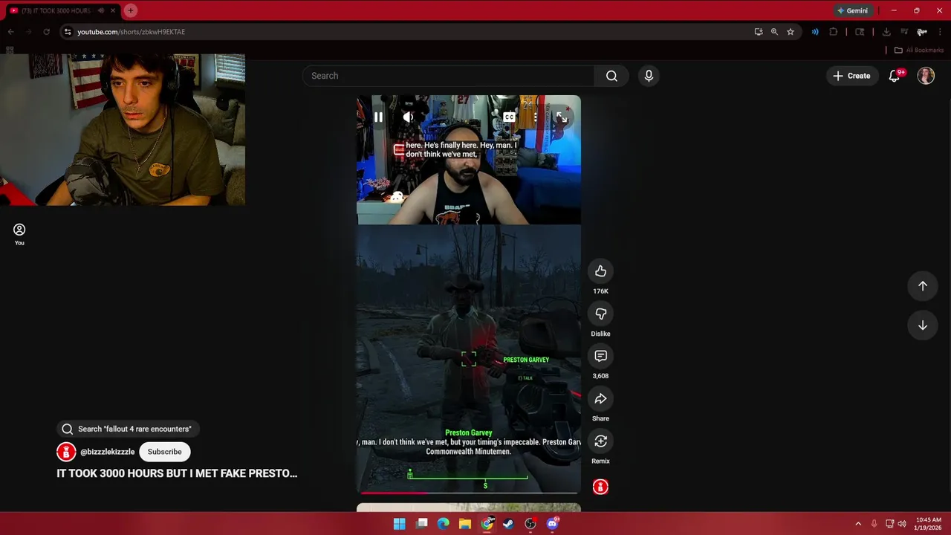Open Windows Start menu
The height and width of the screenshot is (535, 951).
coord(399,524)
